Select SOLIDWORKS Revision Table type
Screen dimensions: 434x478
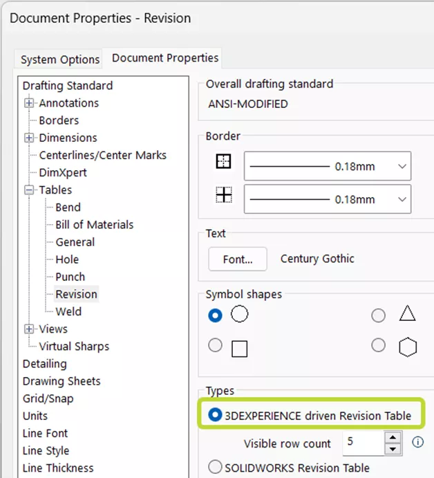point(216,467)
